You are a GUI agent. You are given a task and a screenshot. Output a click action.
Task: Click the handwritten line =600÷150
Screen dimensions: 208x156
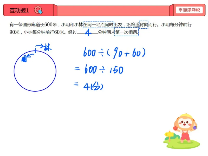pos(99,69)
